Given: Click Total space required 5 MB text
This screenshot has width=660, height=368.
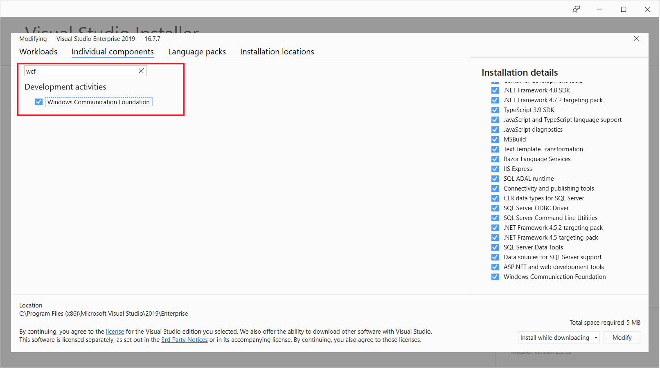Looking at the screenshot, I should click(605, 323).
